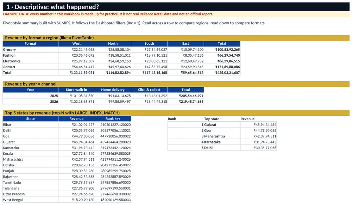The image size is (352, 205).
Task: Click the 'Store walk-in' column header
Action: click(x=76, y=90)
